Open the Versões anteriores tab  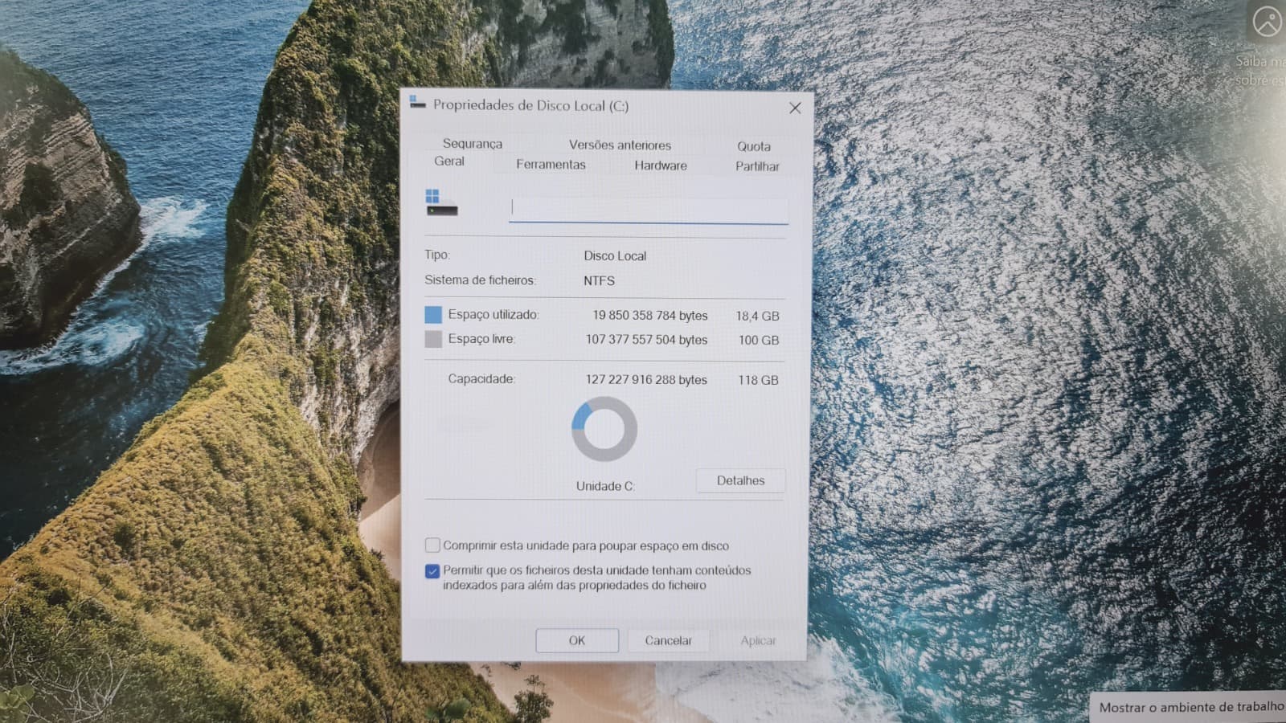(x=620, y=145)
